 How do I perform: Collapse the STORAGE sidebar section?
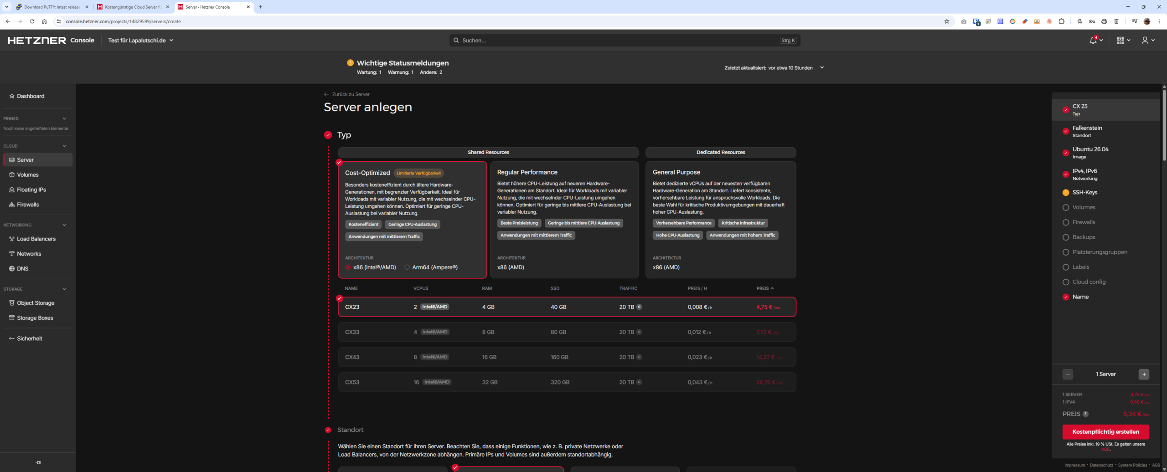(64, 289)
